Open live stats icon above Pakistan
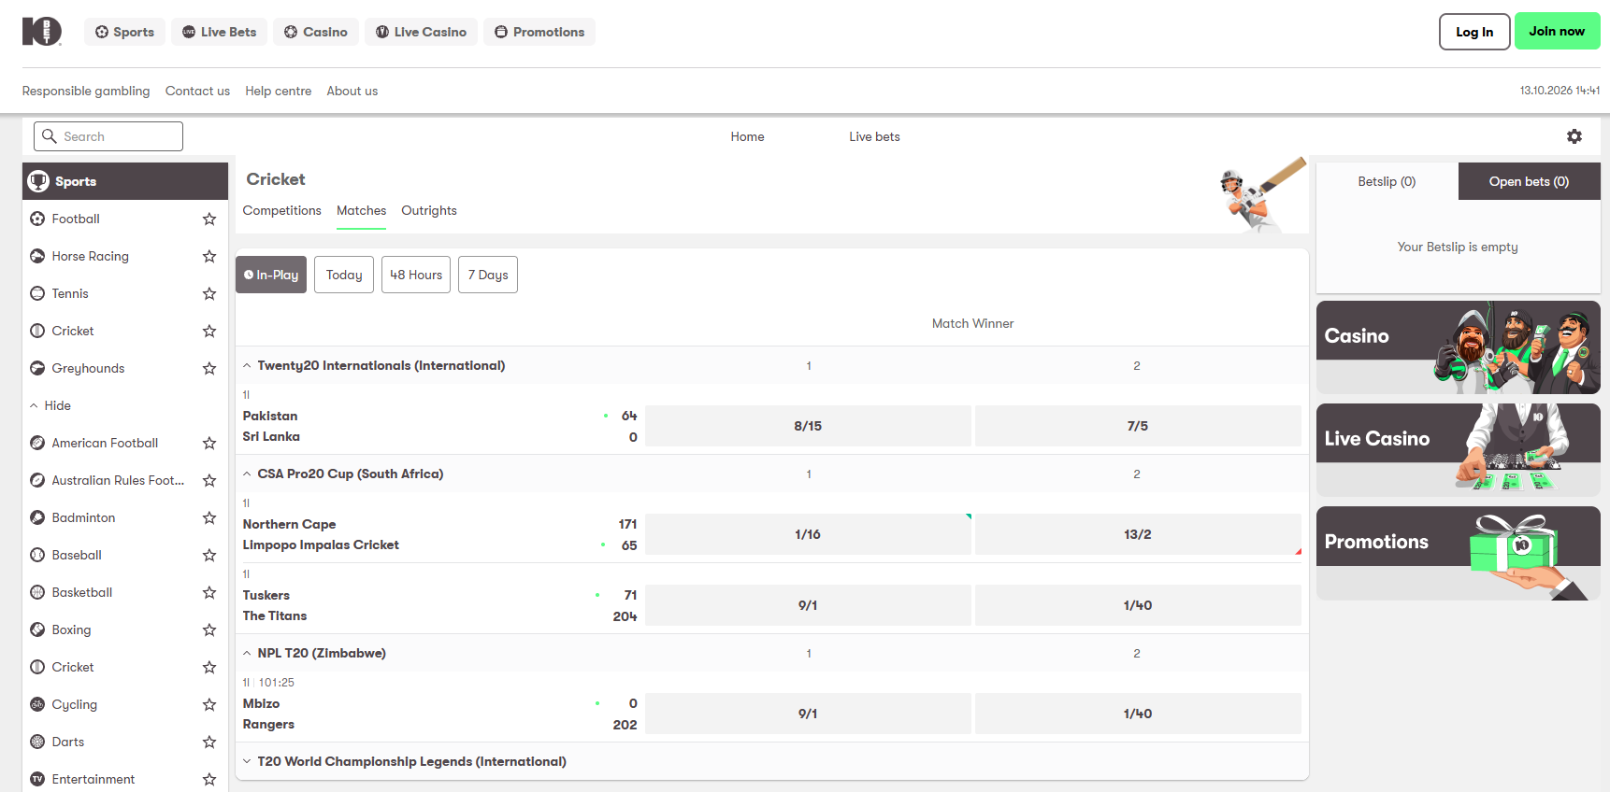This screenshot has width=1610, height=792. pos(246,395)
